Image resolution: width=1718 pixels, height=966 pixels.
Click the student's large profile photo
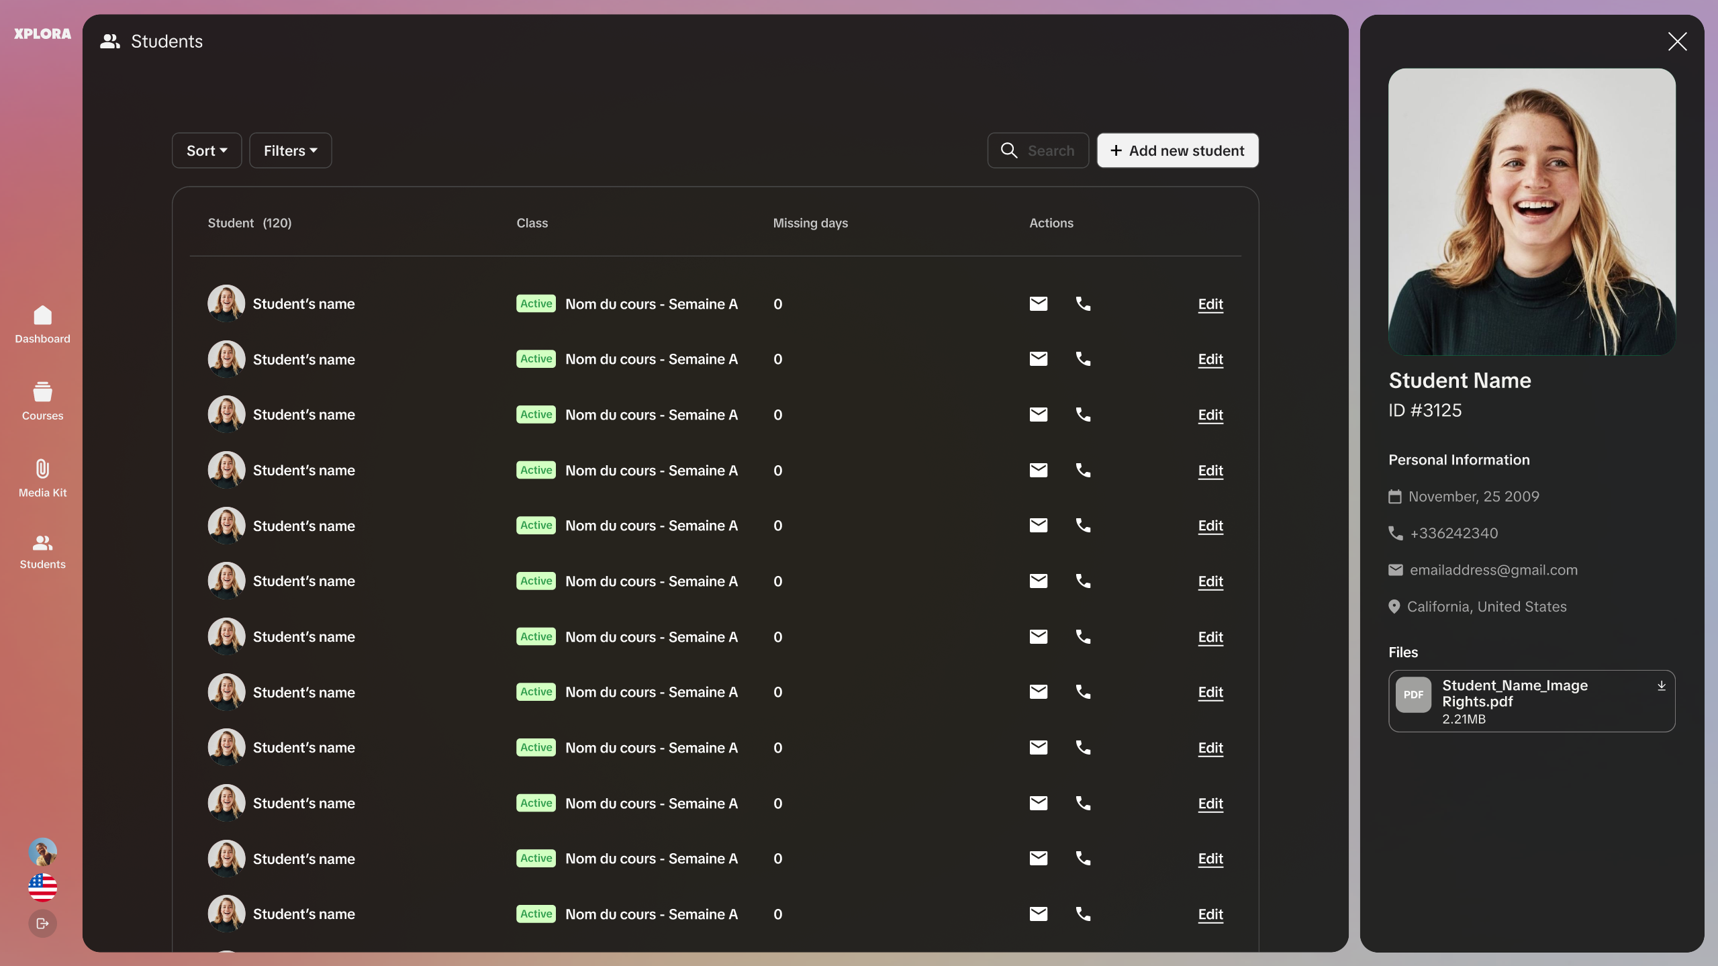click(x=1531, y=211)
